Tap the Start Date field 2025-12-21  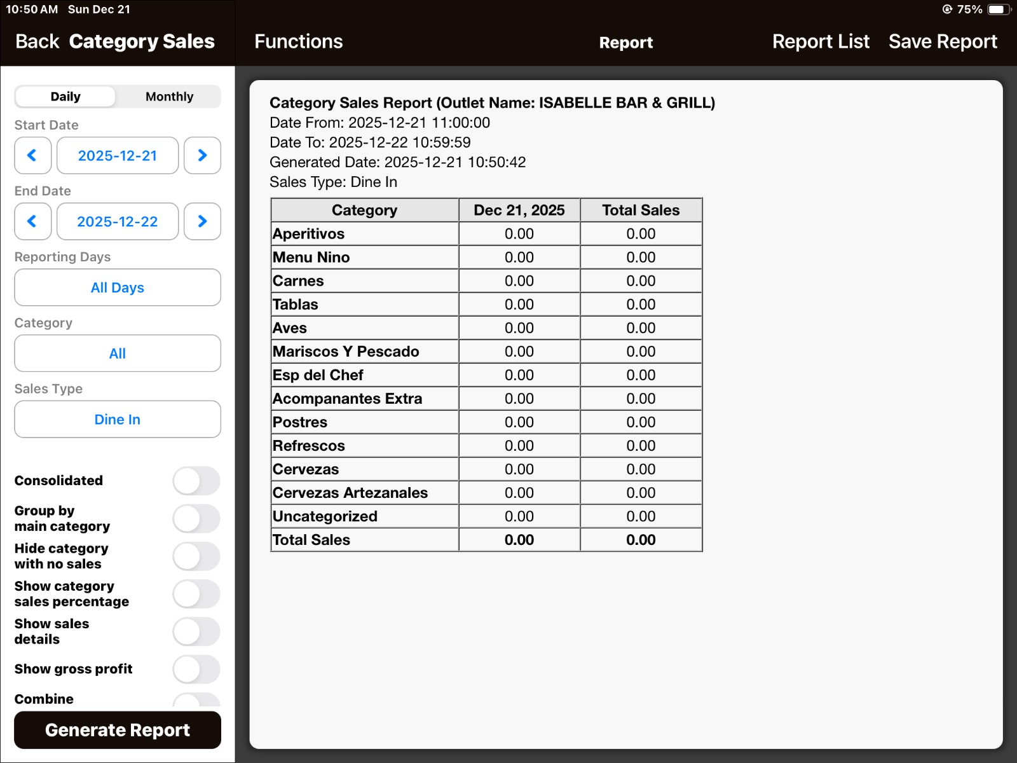(x=118, y=156)
